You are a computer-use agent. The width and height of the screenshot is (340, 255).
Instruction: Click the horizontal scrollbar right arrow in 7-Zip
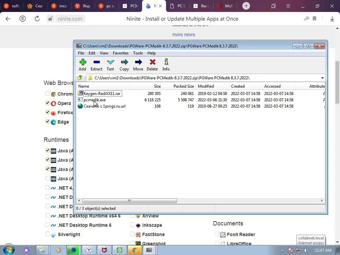[x=322, y=201]
